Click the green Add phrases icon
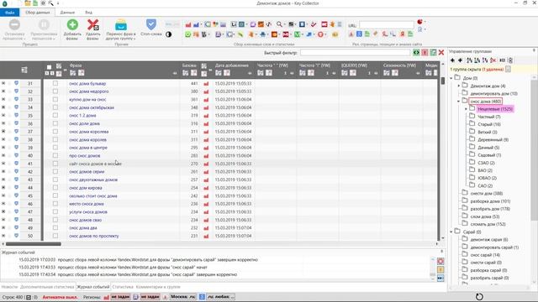The height and width of the screenshot is (302, 538). coord(72,24)
